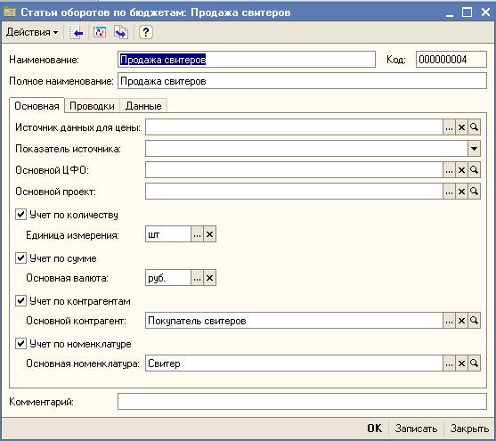
Task: Clear the Единица измерения value
Action: 209,234
